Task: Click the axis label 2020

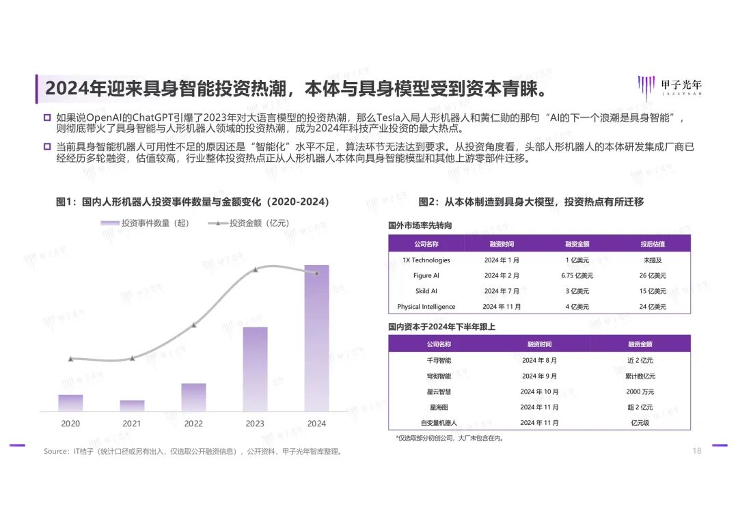Action: point(70,424)
